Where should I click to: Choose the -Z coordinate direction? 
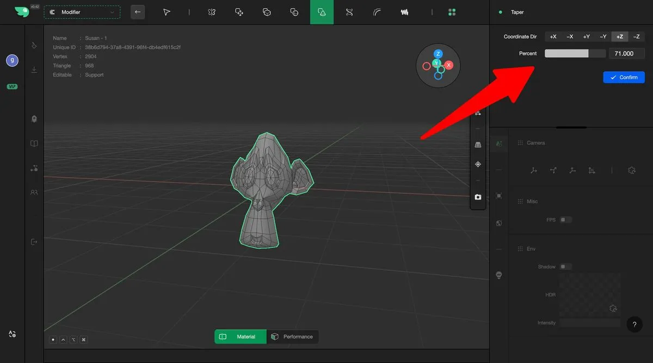point(636,36)
